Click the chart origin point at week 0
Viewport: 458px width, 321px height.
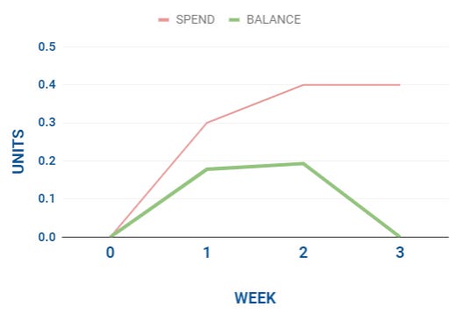tap(111, 236)
